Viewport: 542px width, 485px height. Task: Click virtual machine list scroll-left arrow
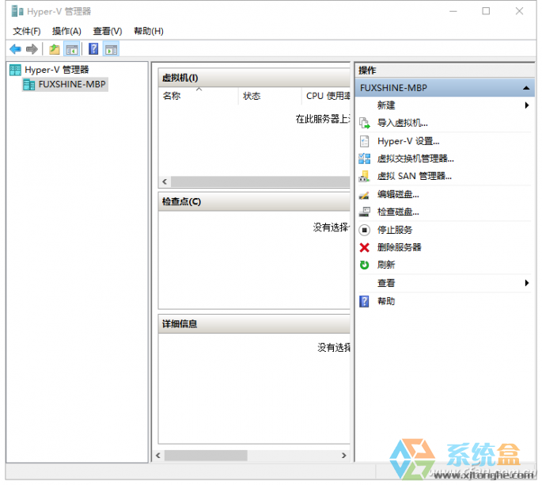coord(165,181)
